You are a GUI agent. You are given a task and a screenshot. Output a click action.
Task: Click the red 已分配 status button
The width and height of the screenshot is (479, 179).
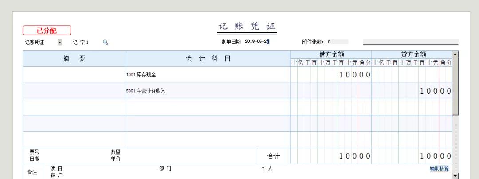(x=47, y=31)
